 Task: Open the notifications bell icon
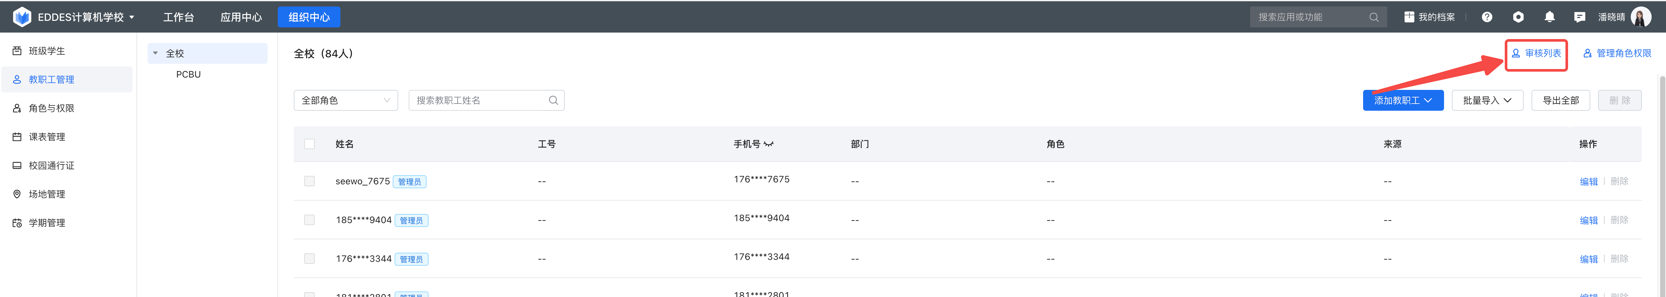click(x=1549, y=18)
